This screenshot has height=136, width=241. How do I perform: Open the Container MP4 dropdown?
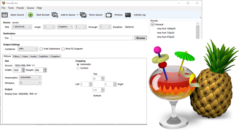(28, 49)
